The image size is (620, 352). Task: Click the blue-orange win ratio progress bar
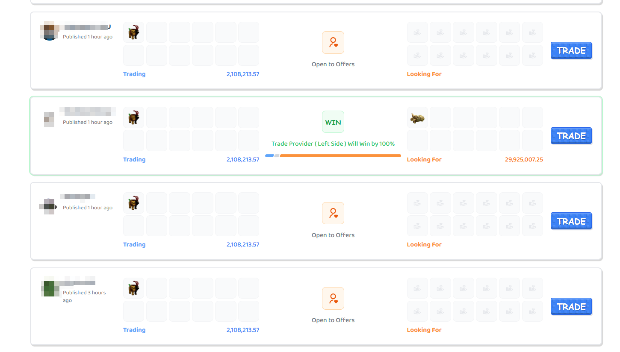[x=333, y=155]
